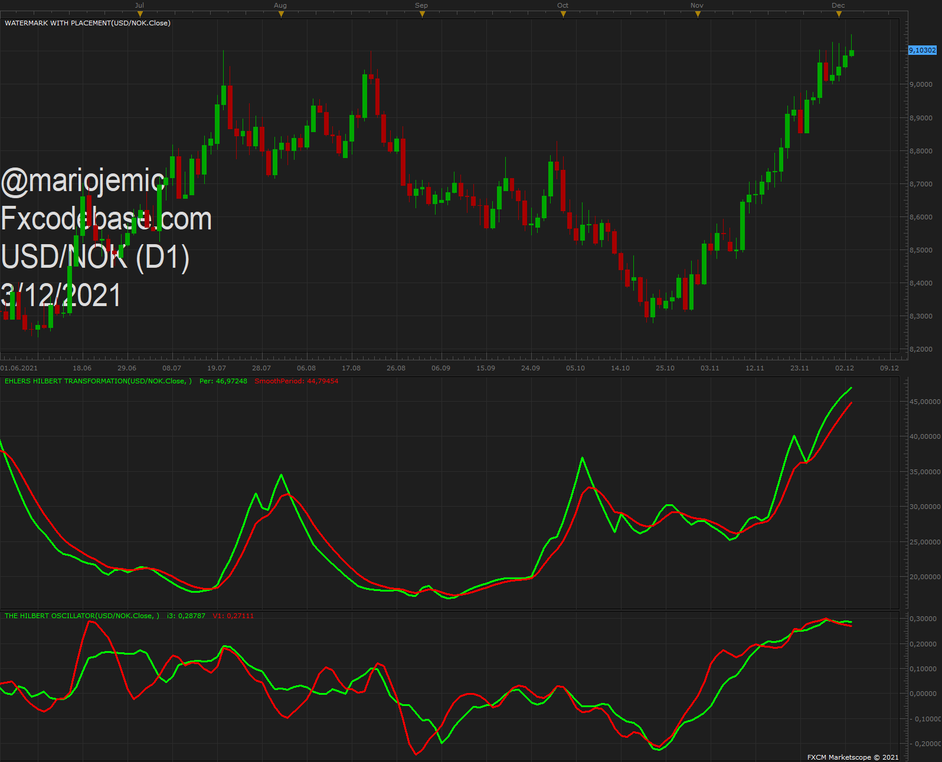Click the Per: 46,97248 value label
942x762 pixels.
pyautogui.click(x=223, y=381)
